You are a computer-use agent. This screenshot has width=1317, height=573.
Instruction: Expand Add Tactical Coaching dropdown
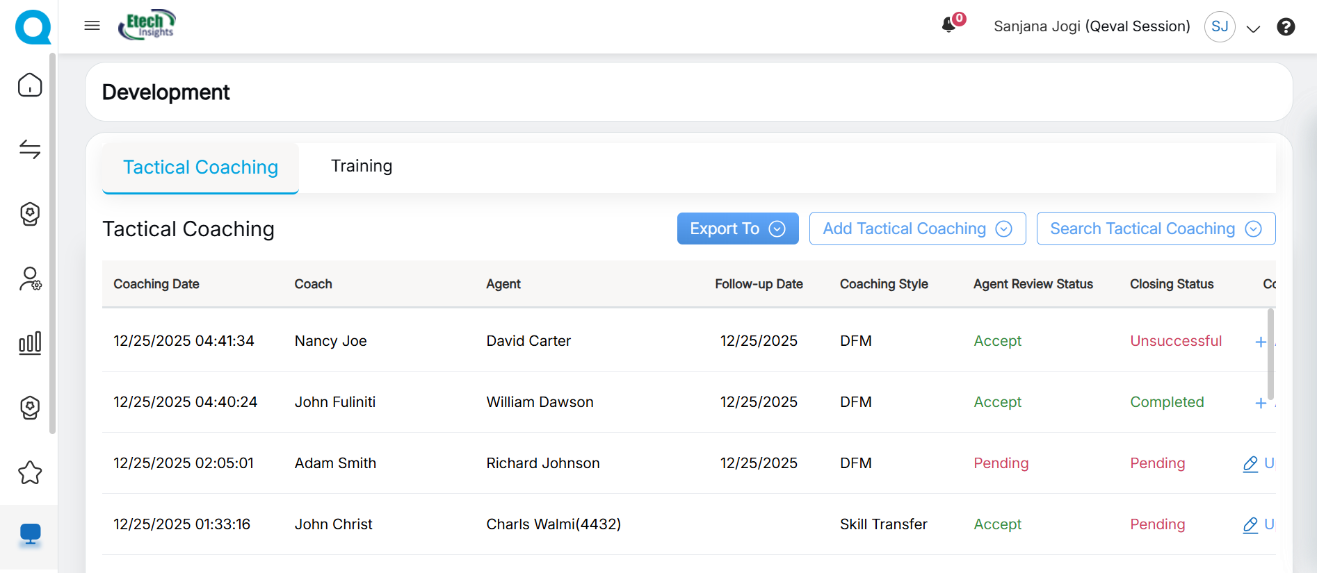click(916, 229)
